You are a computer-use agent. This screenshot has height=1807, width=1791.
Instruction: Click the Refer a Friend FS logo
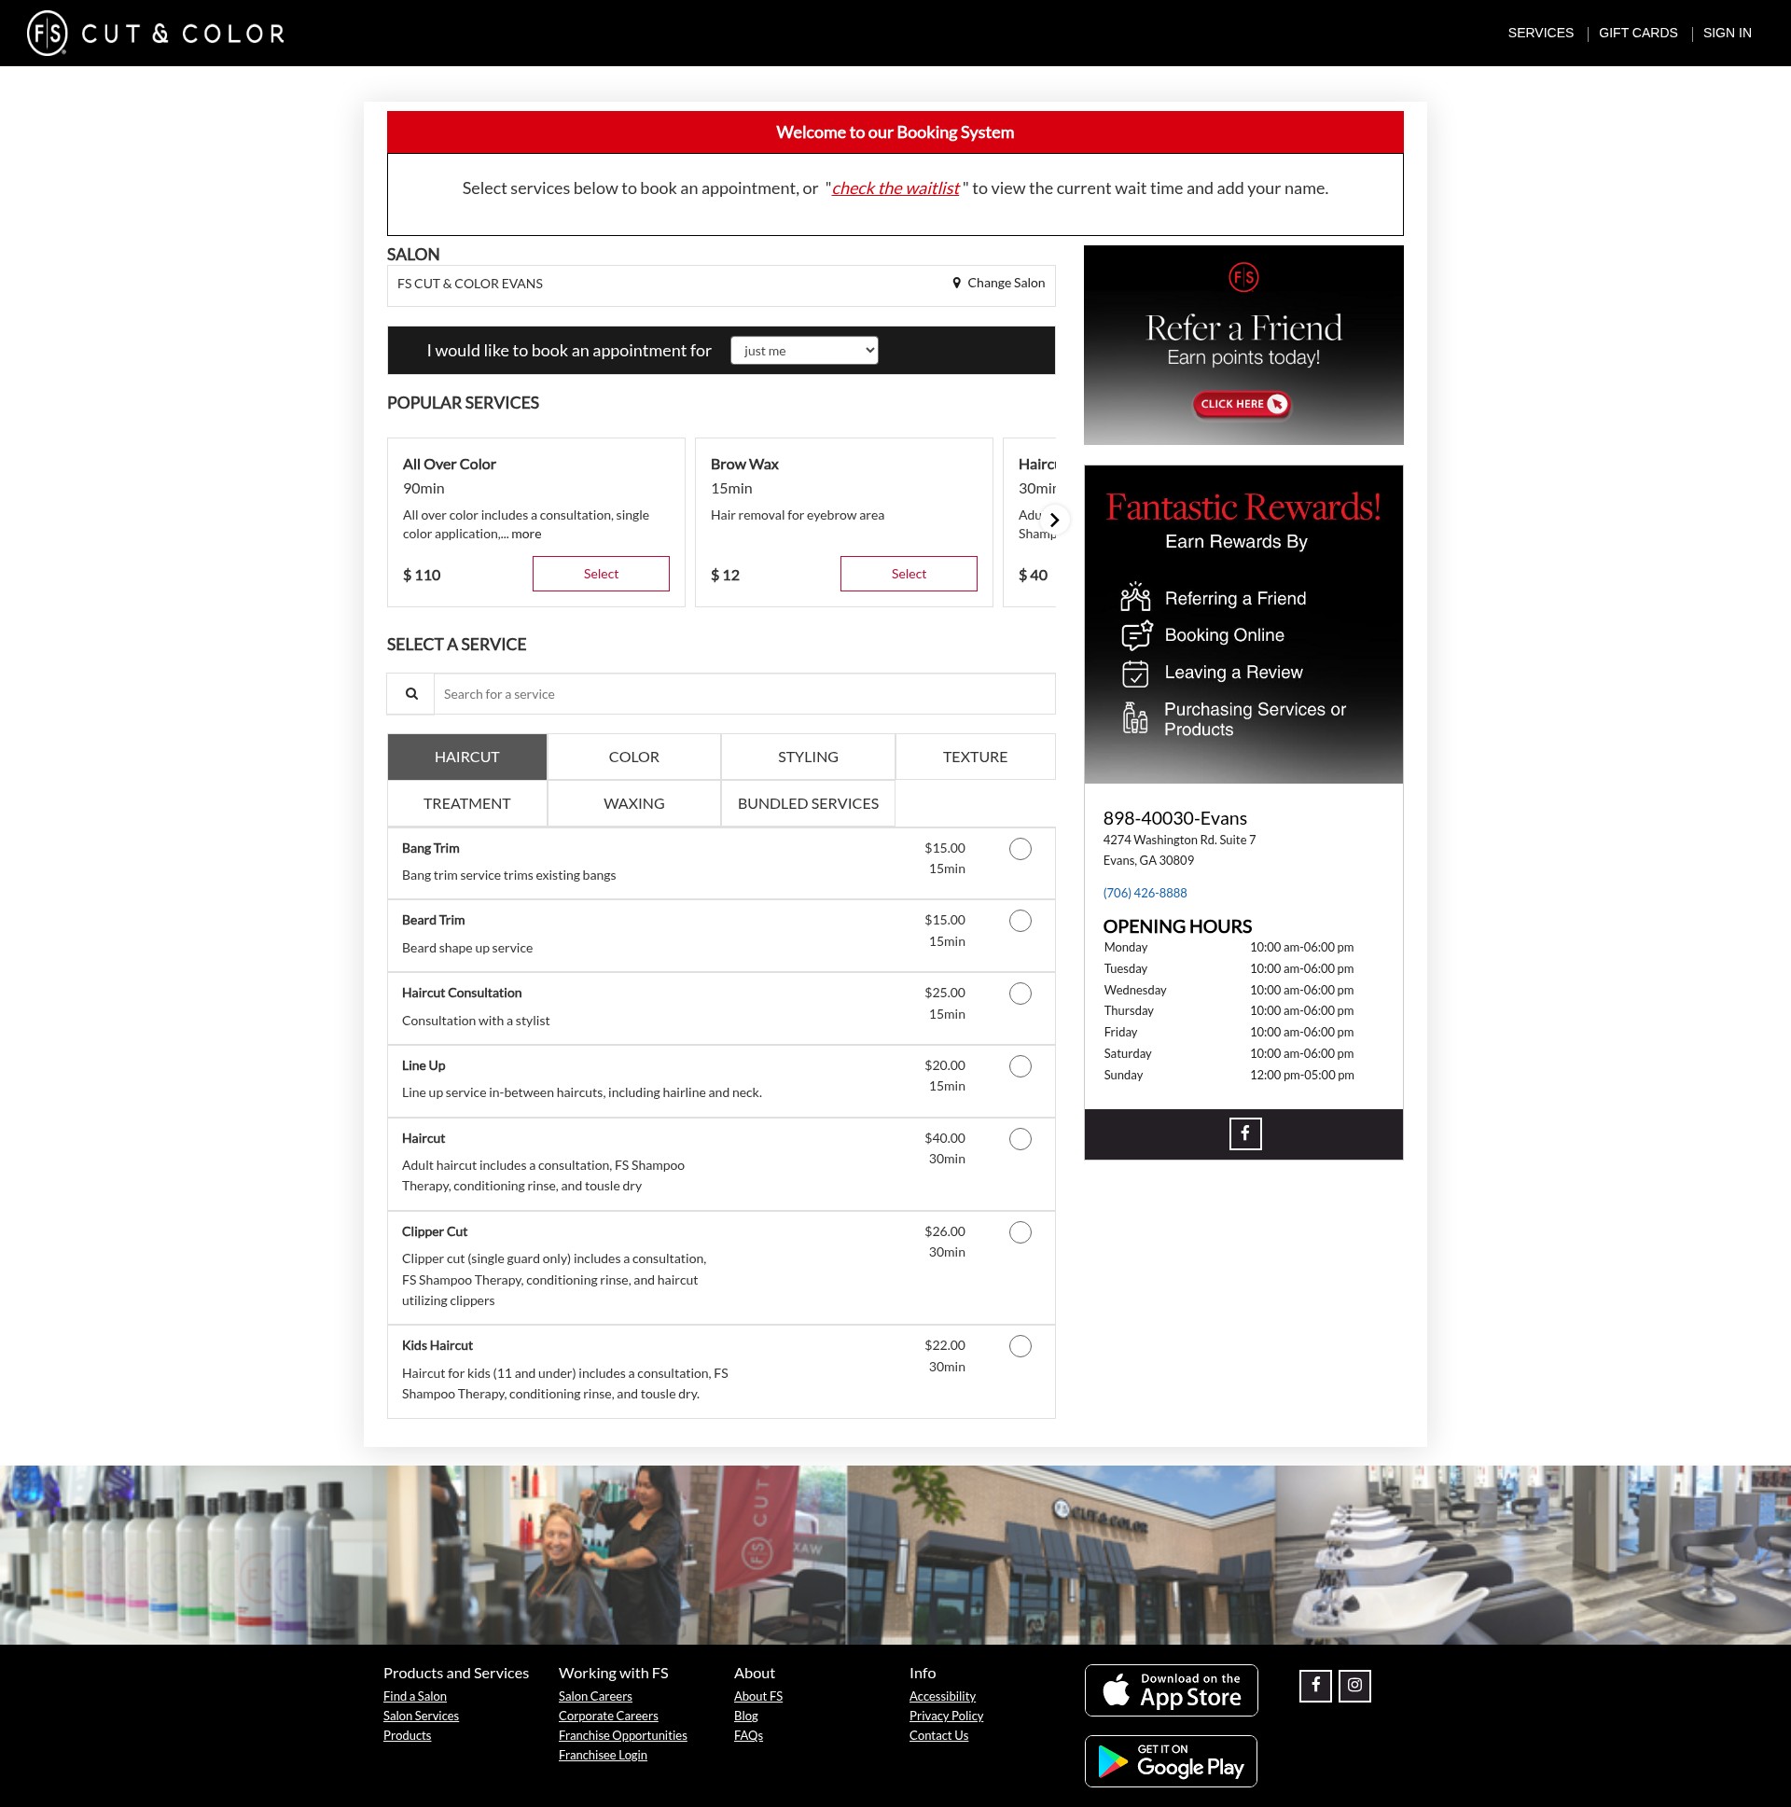(1243, 277)
